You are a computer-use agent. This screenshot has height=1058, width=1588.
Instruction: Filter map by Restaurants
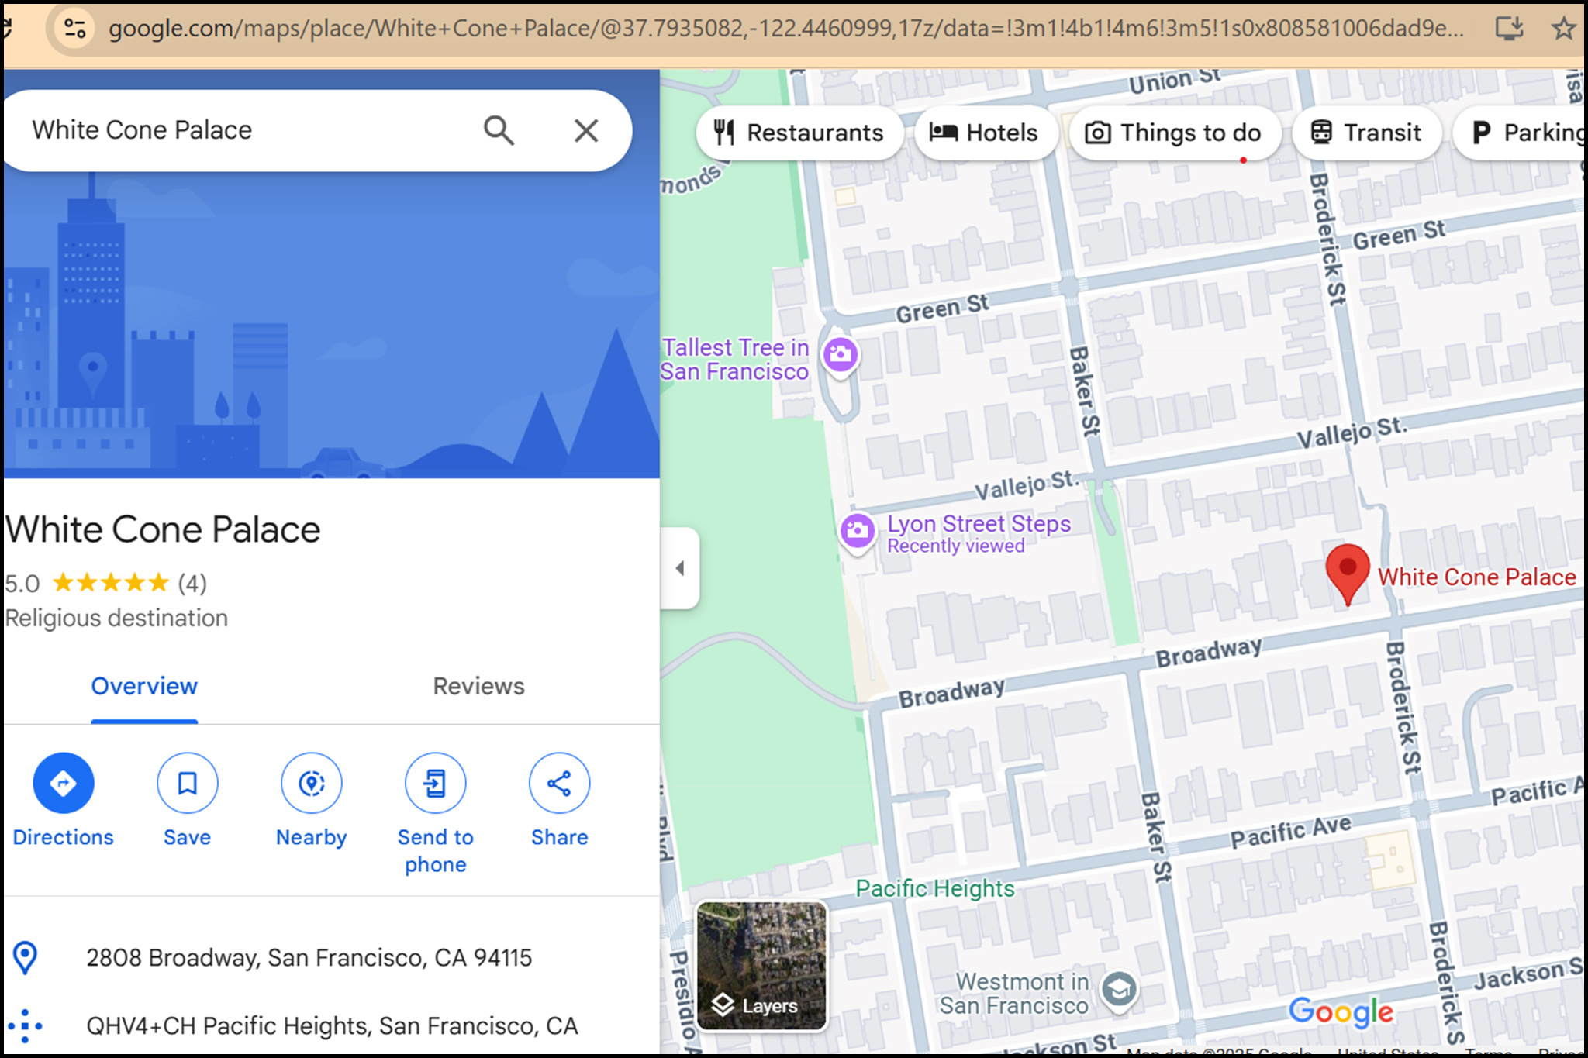click(x=799, y=133)
